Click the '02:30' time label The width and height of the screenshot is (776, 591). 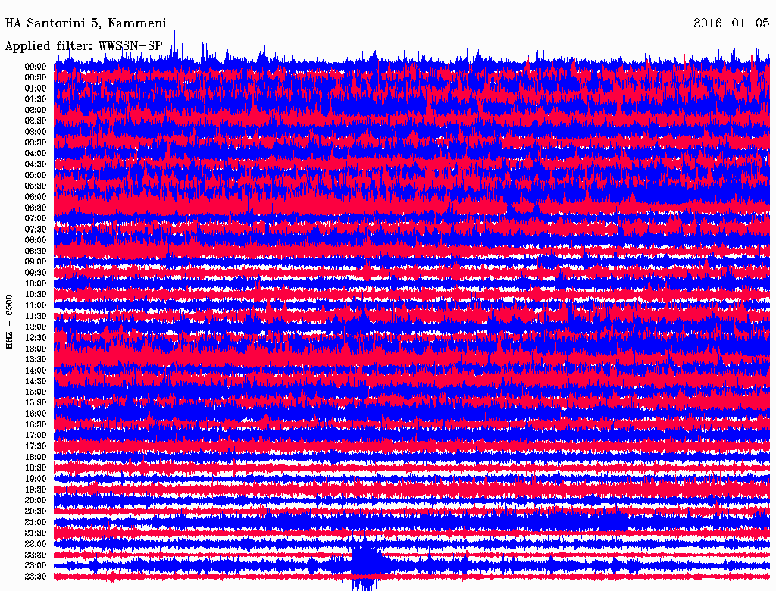pos(36,121)
